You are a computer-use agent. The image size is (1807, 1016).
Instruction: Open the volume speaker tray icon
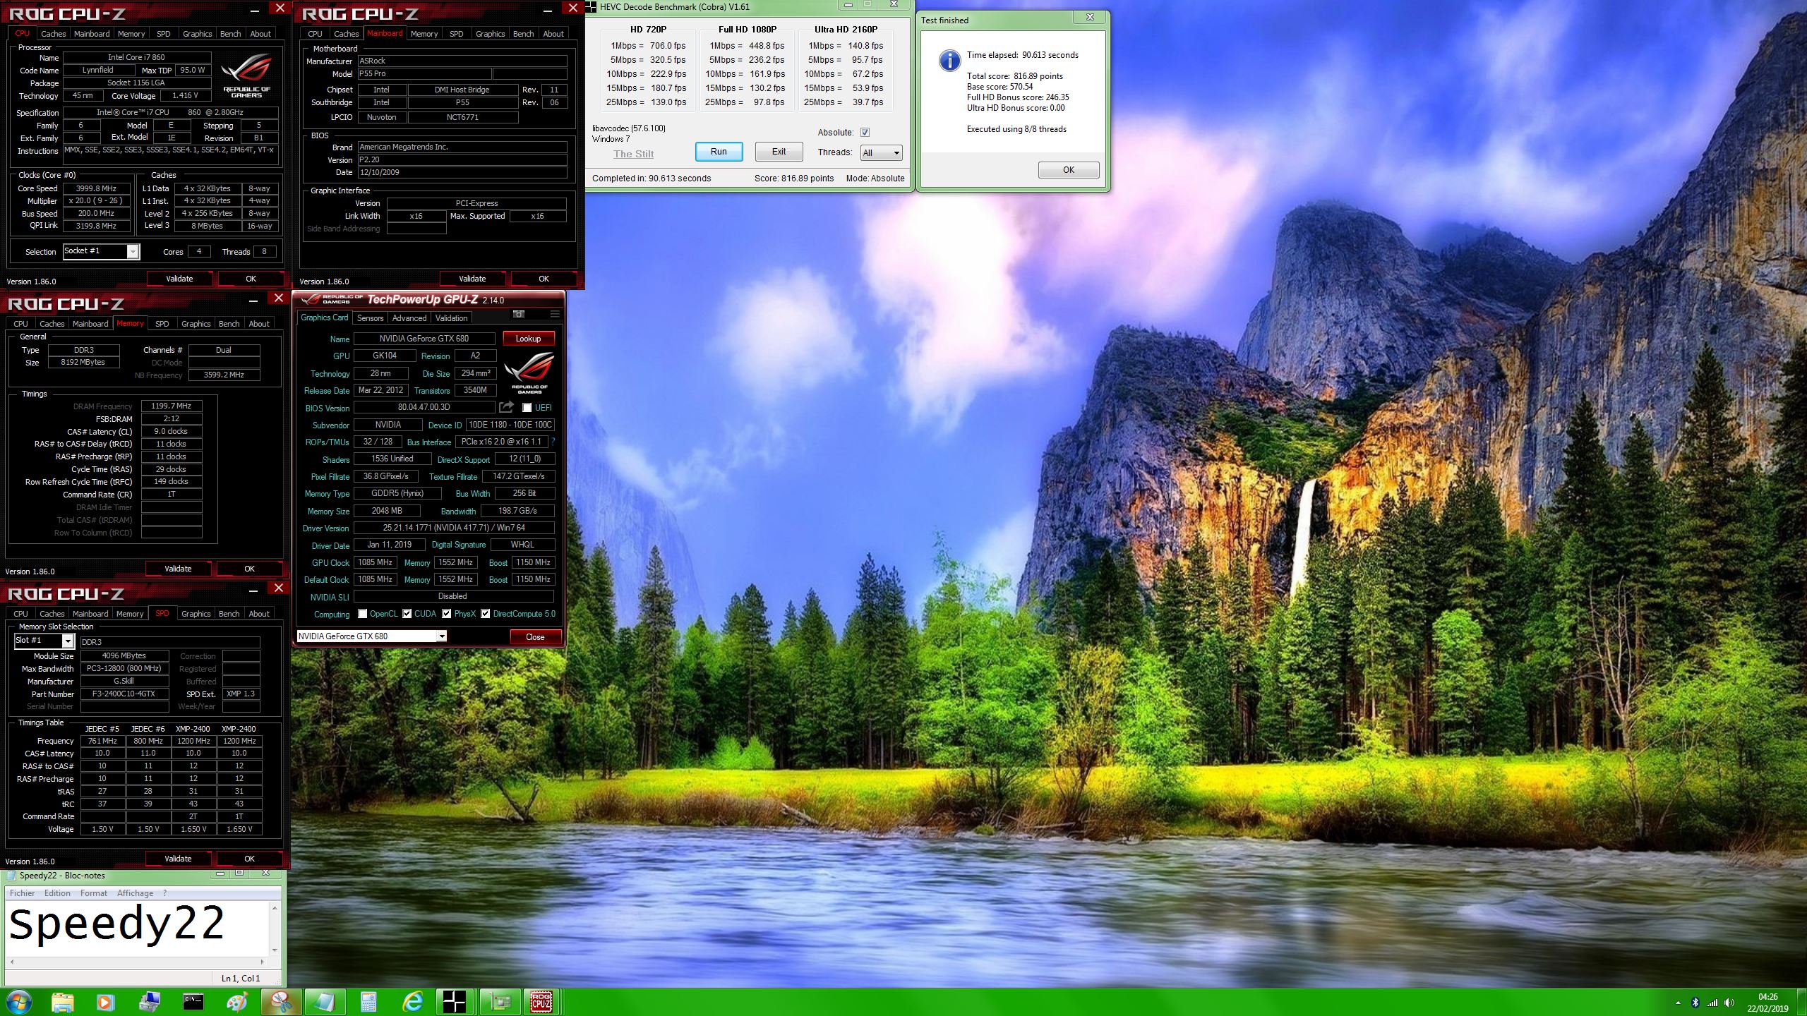tap(1729, 1003)
